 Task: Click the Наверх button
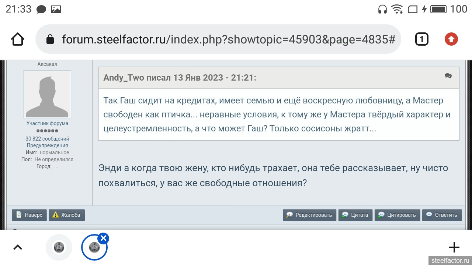pos(29,215)
